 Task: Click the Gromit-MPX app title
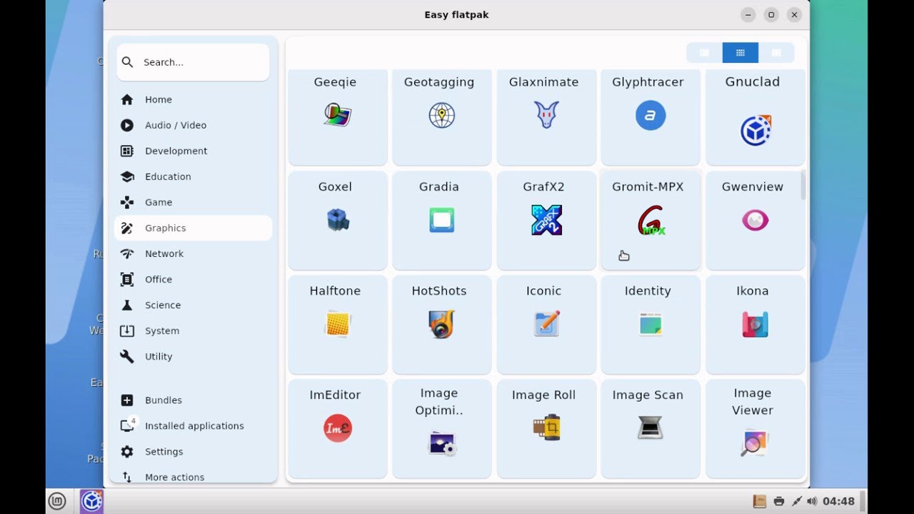[x=648, y=186]
